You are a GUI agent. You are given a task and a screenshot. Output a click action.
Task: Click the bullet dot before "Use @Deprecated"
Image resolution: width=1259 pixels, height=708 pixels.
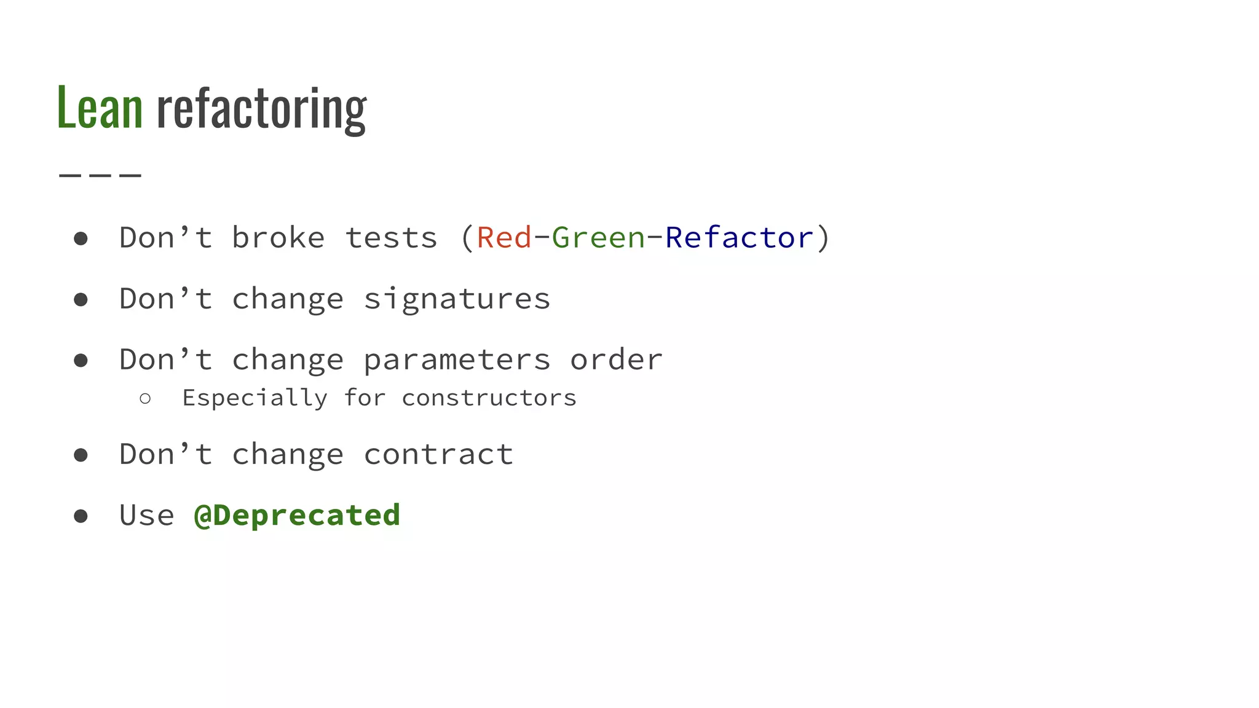coord(81,516)
